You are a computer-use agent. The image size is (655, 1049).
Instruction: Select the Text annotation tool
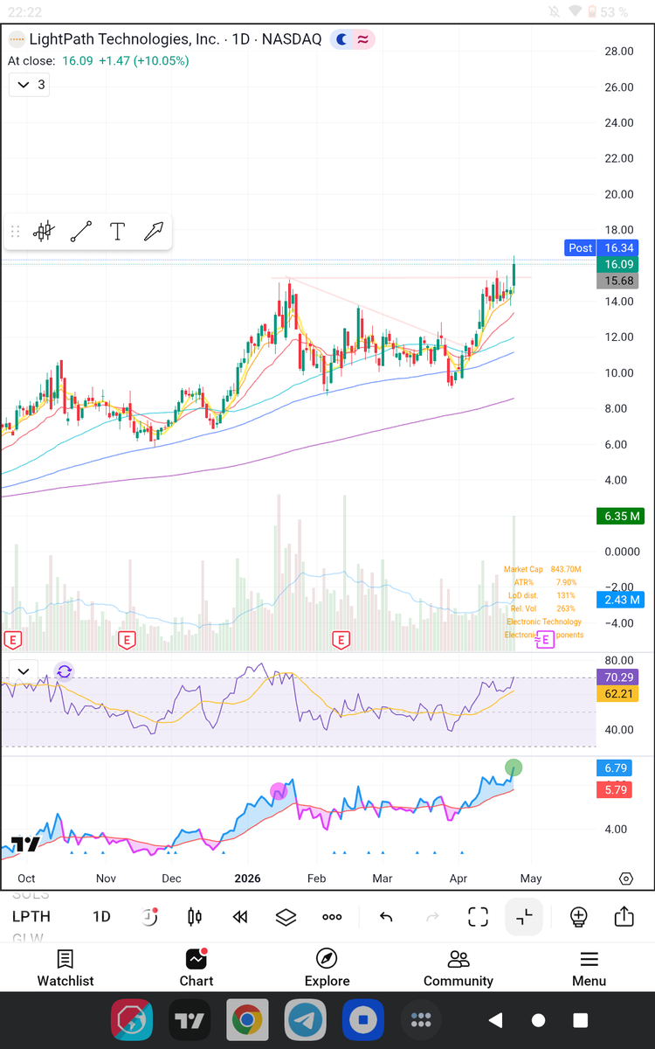(x=117, y=232)
